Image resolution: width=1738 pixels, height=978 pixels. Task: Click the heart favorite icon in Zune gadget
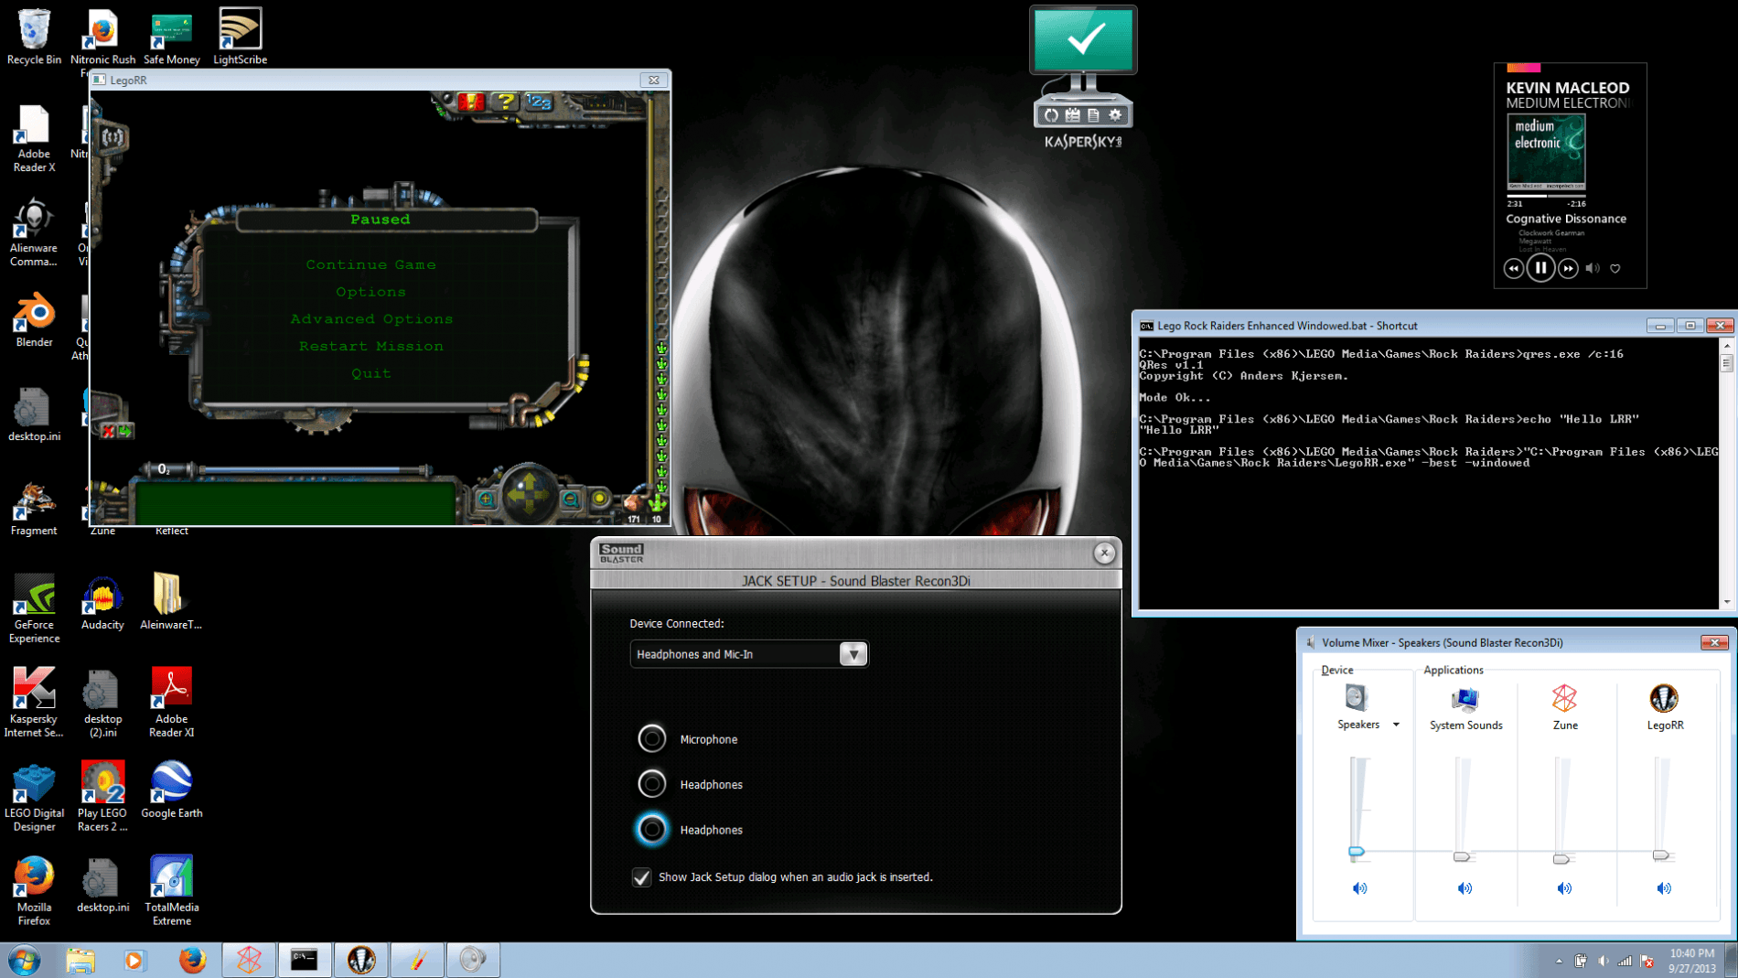tap(1615, 269)
